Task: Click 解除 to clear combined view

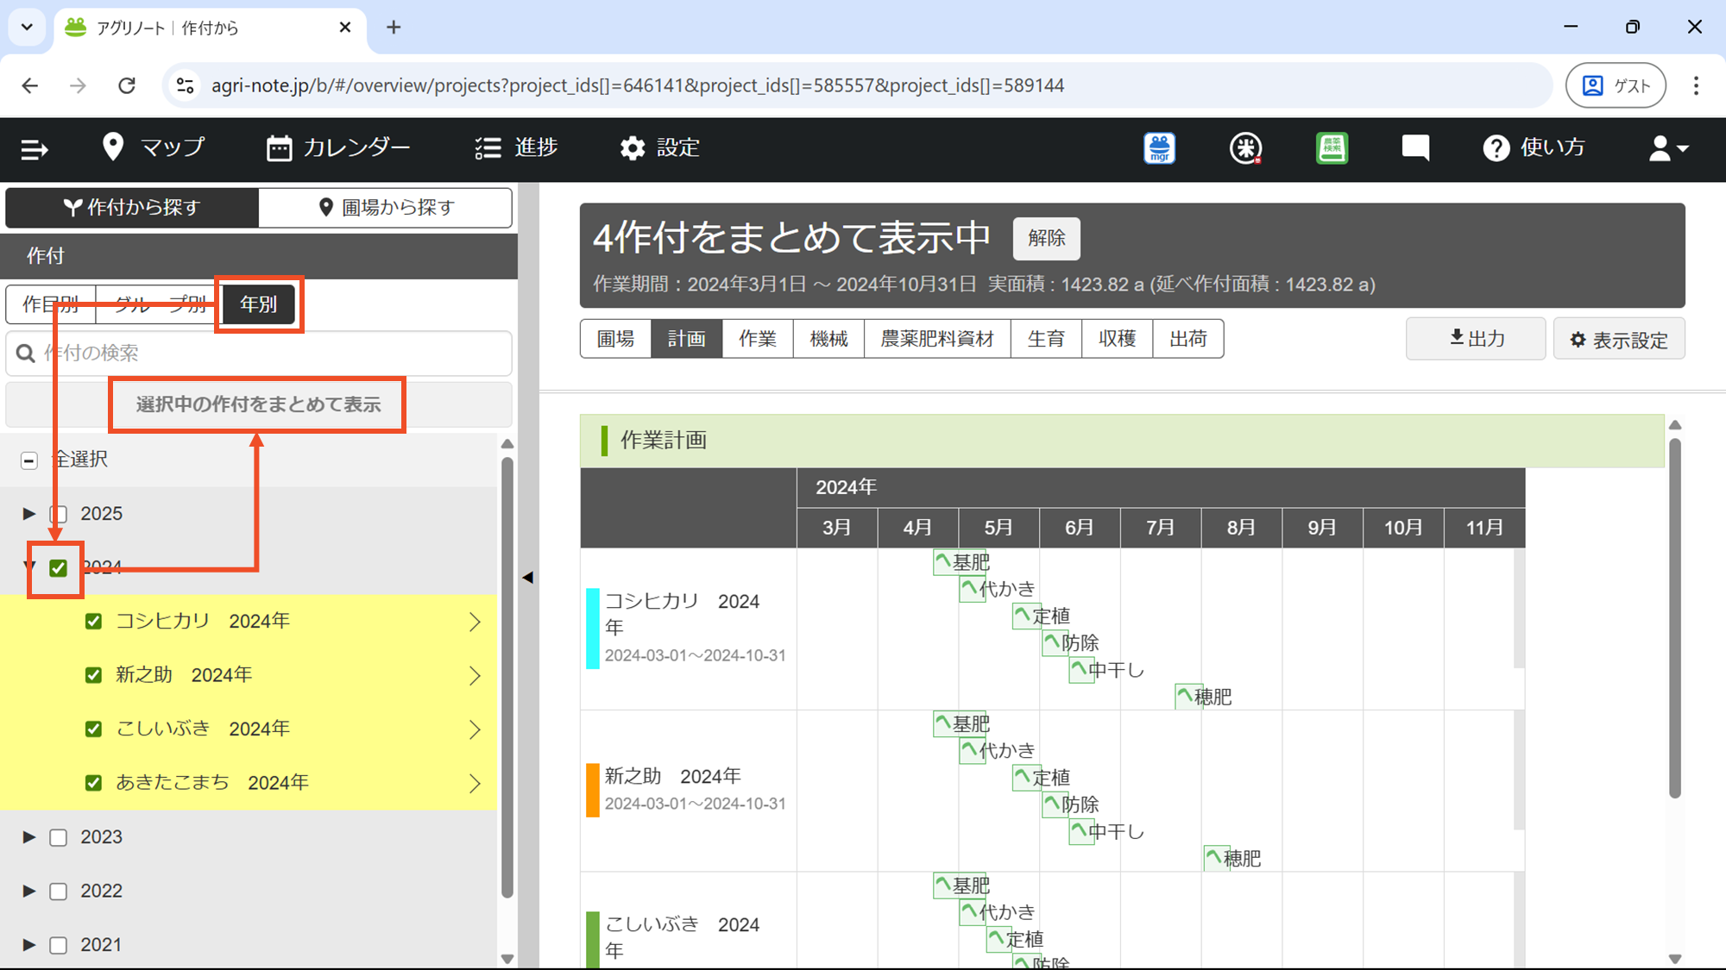Action: coord(1046,239)
